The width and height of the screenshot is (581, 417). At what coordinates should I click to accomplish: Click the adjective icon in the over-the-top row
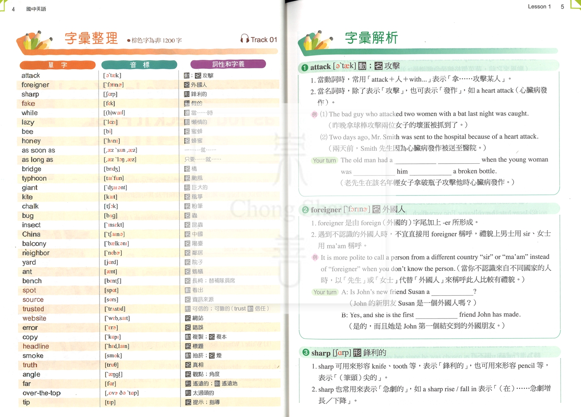pos(188,393)
